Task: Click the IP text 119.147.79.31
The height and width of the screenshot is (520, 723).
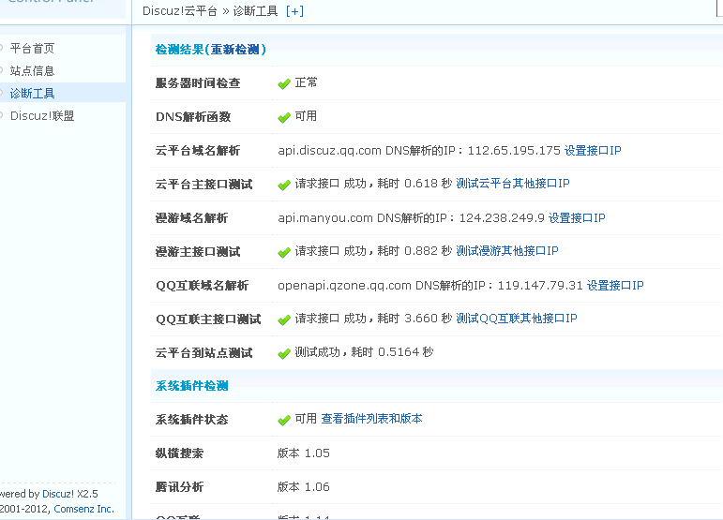Action: [540, 286]
